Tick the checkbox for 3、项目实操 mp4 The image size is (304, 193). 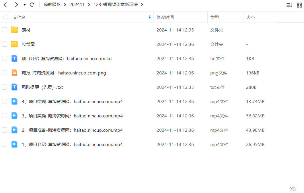[5, 116]
